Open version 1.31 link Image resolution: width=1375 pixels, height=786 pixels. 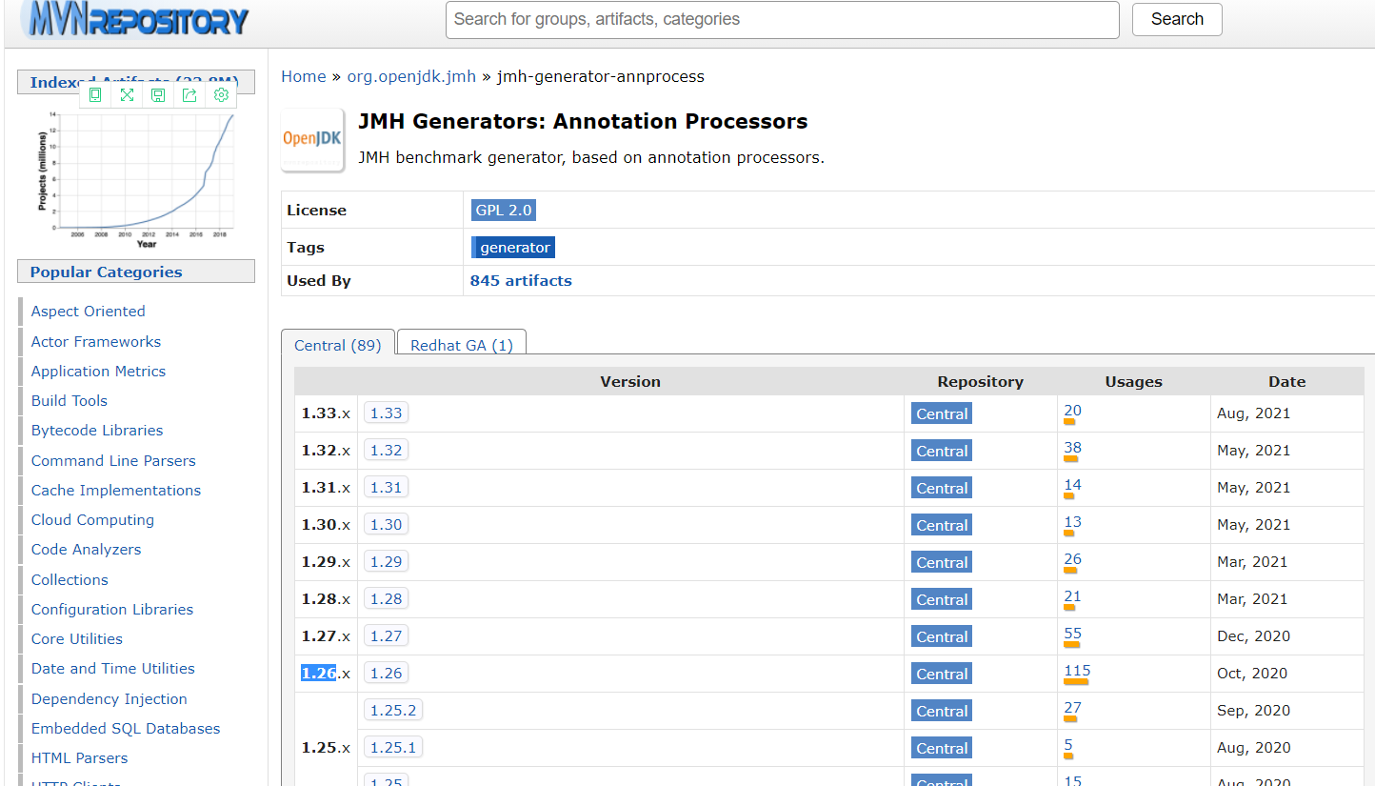386,487
